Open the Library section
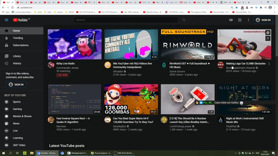The width and height of the screenshot is (278, 156). [x=17, y=56]
